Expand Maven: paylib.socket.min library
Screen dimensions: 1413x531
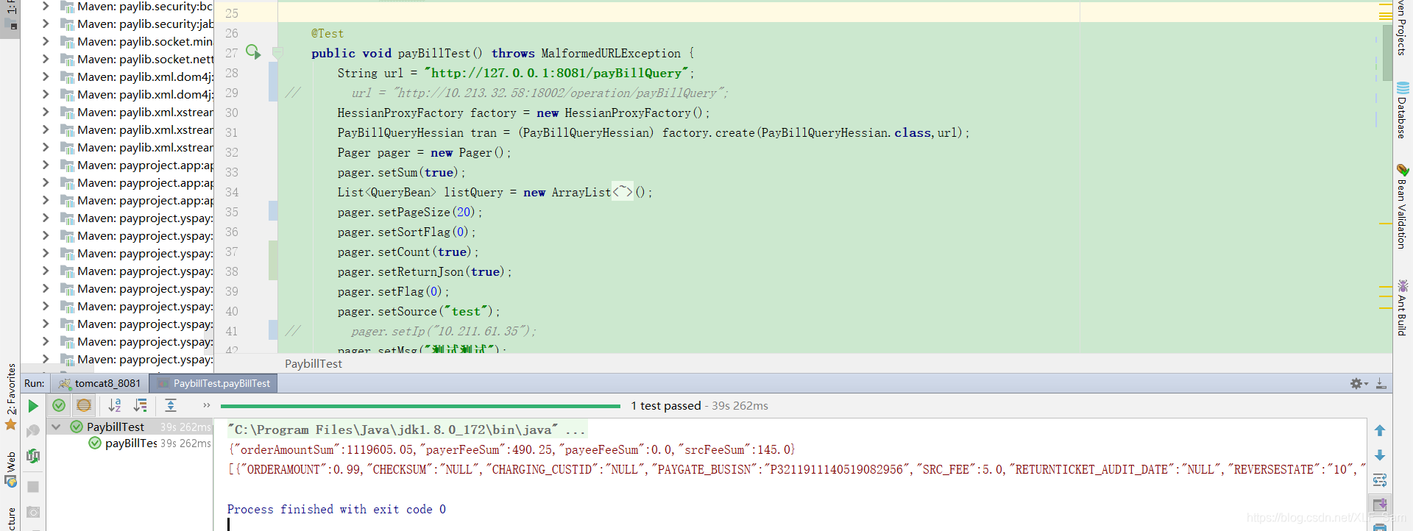45,42
